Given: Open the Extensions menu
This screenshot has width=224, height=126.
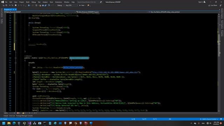Looking at the screenshot, I should [58, 2].
